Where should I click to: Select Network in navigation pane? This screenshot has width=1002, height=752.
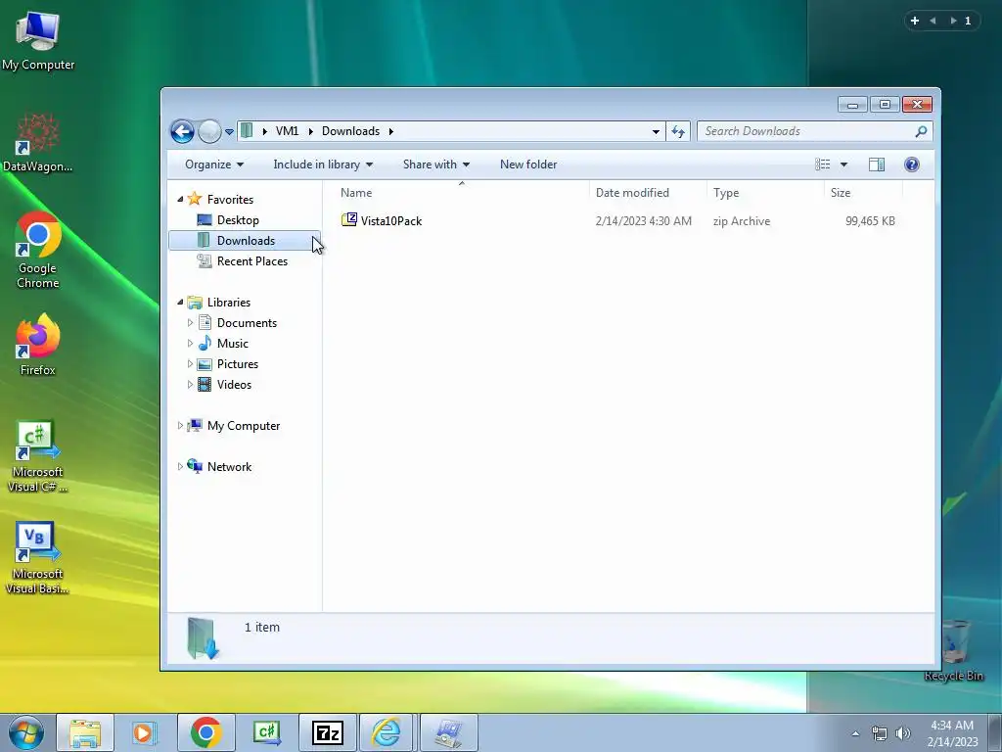[x=229, y=467]
